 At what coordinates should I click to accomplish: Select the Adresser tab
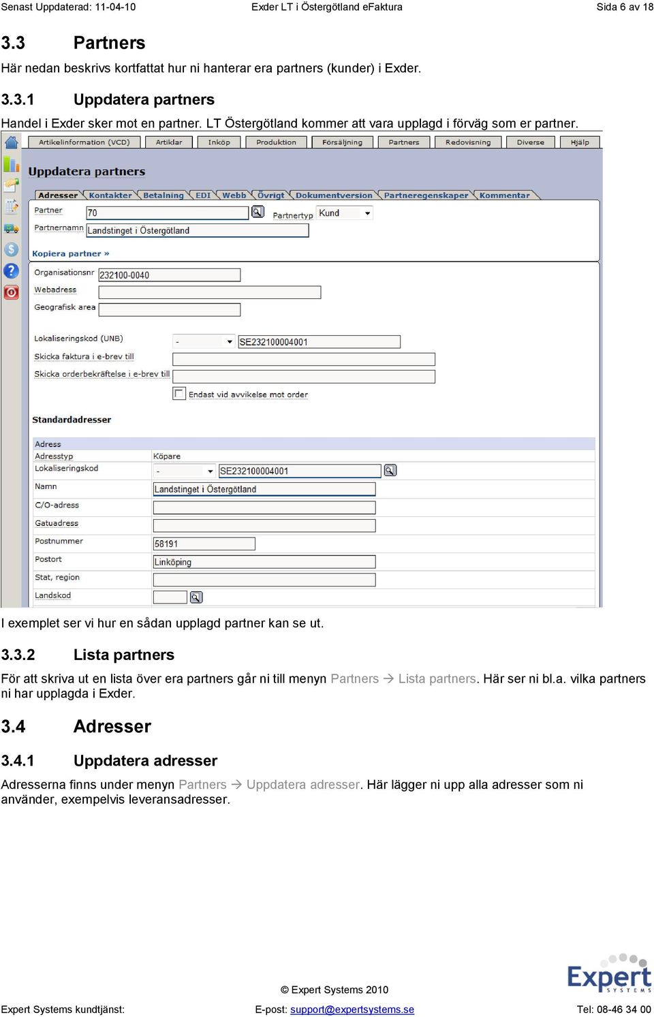[58, 195]
